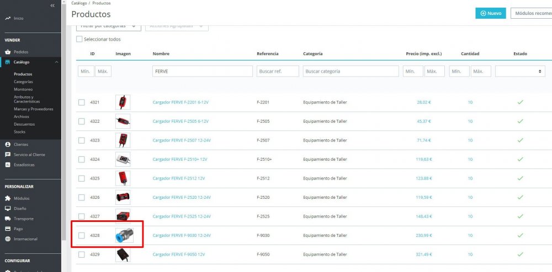The image size is (552, 272).
Task: Select checkbox for product 4322
Action: [82, 121]
